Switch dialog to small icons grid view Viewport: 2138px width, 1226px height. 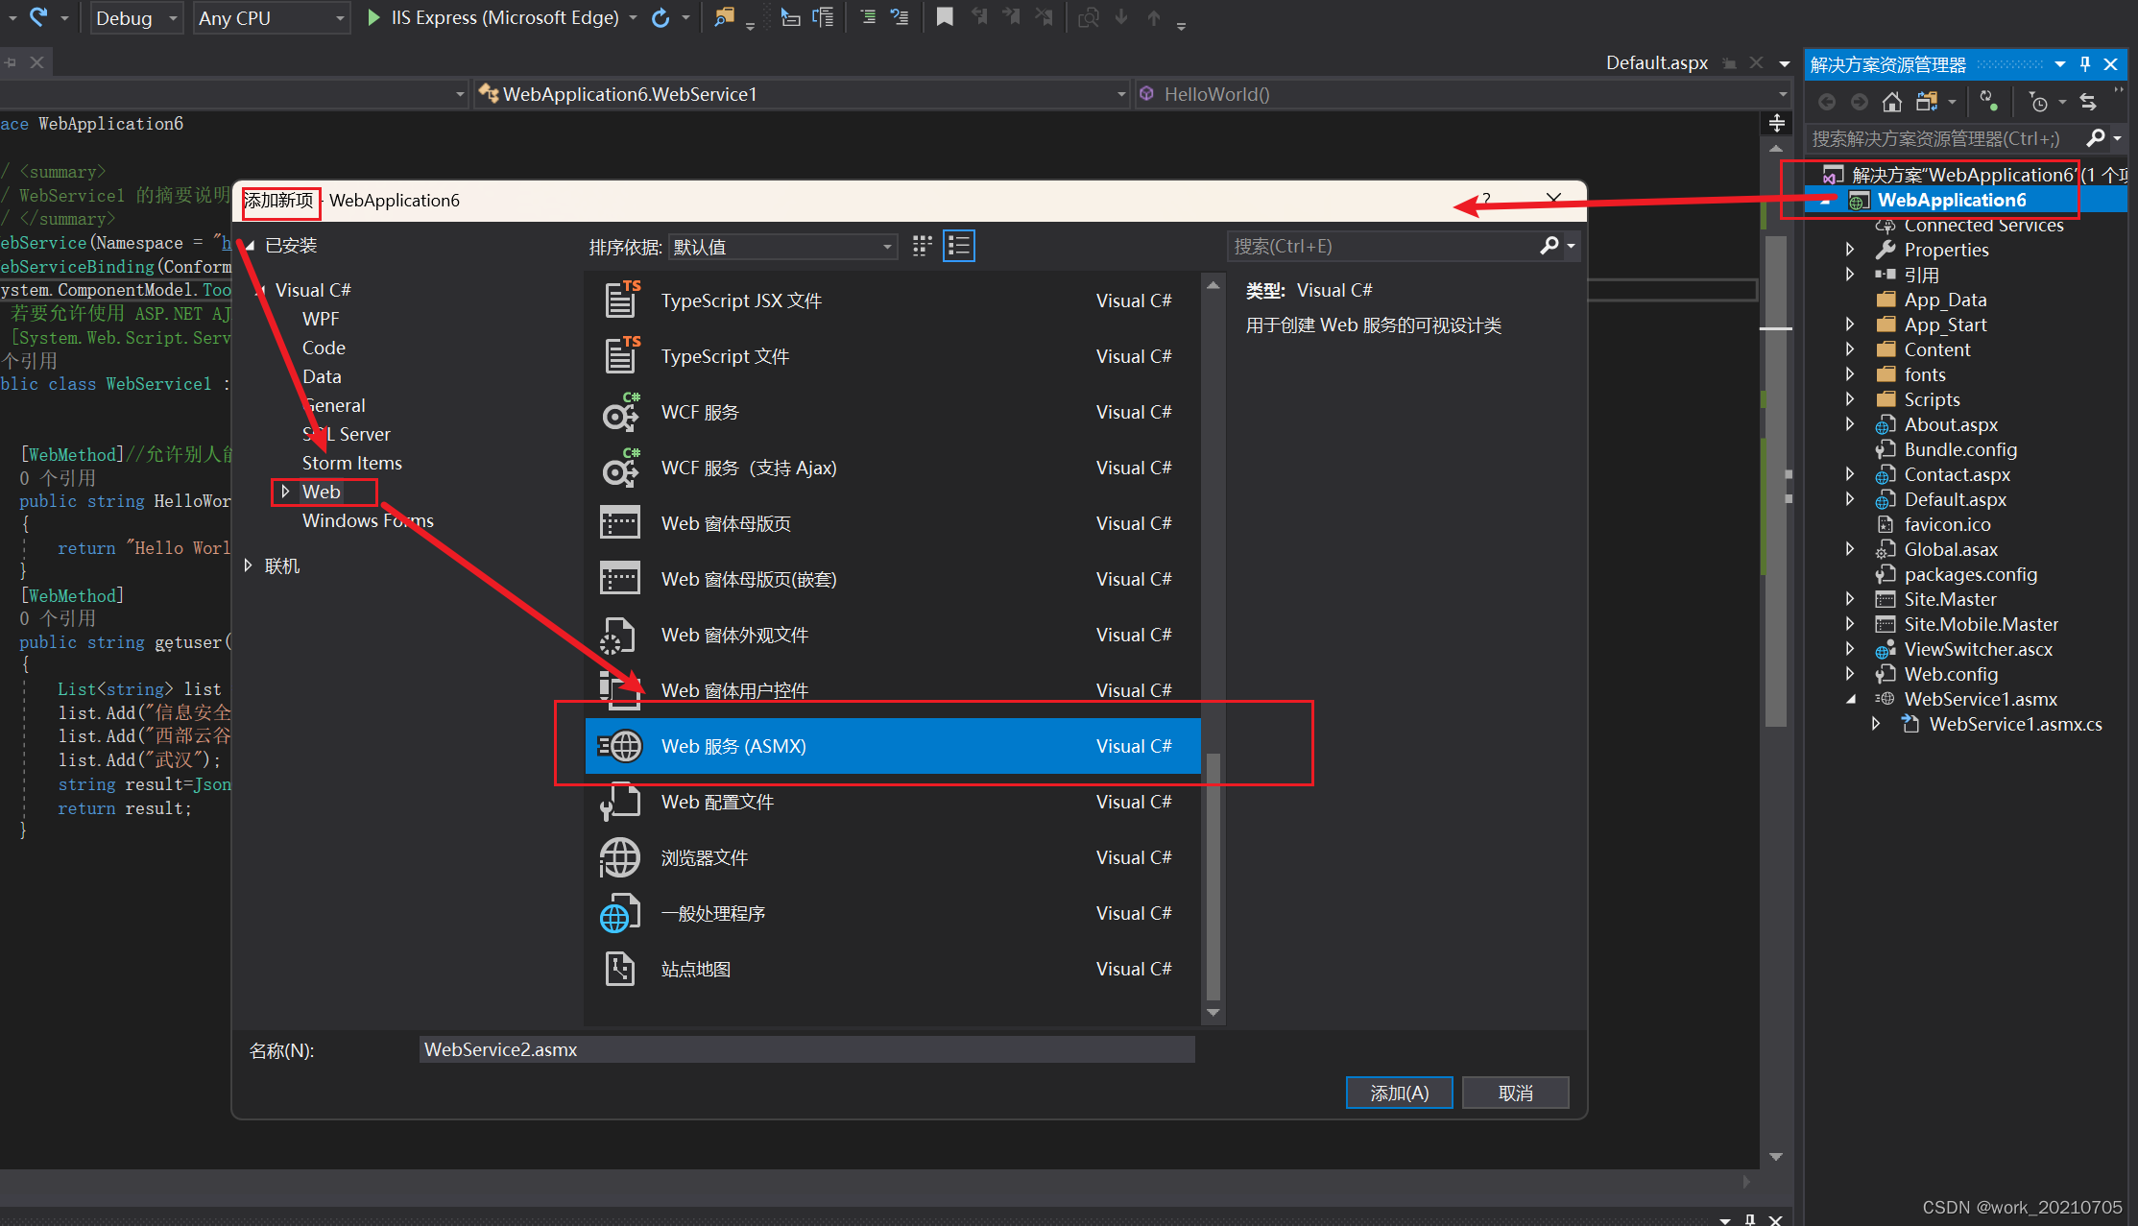point(922,246)
